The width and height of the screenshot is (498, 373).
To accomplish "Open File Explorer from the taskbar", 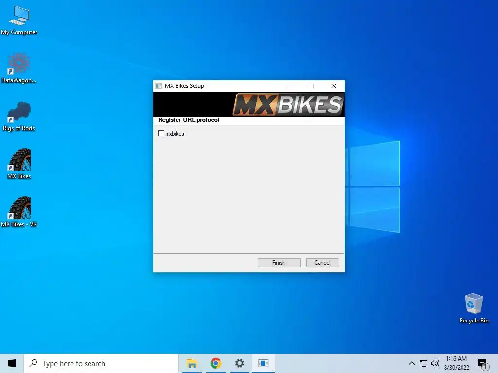I will coord(192,363).
